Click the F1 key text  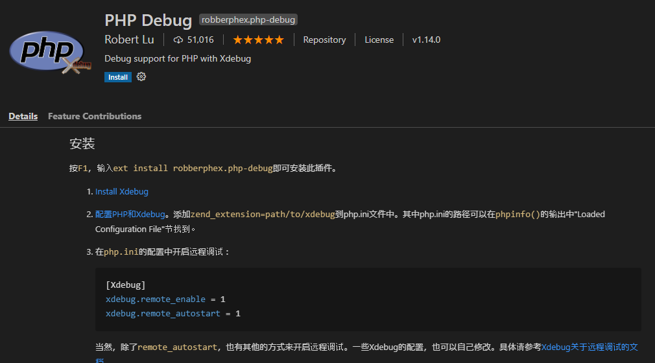click(83, 169)
